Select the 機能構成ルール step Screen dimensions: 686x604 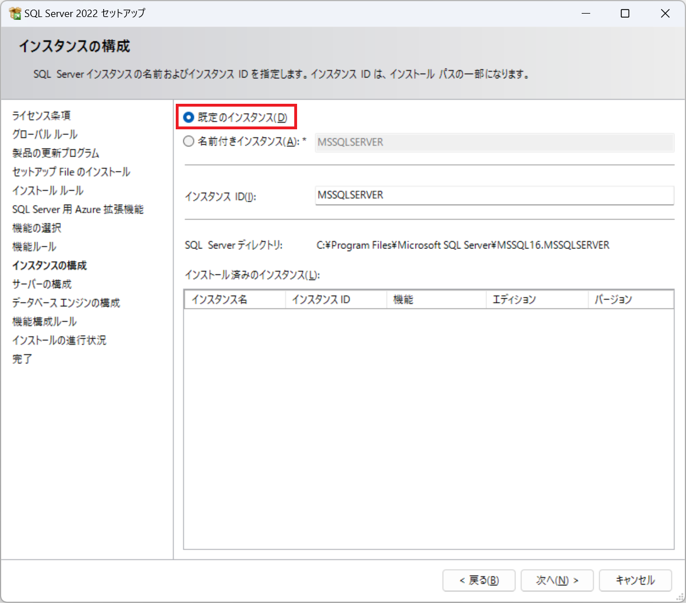point(44,322)
